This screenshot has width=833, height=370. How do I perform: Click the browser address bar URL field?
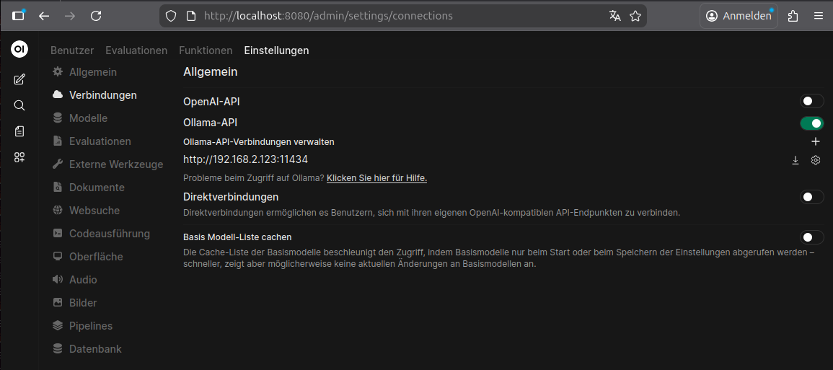tap(389, 16)
